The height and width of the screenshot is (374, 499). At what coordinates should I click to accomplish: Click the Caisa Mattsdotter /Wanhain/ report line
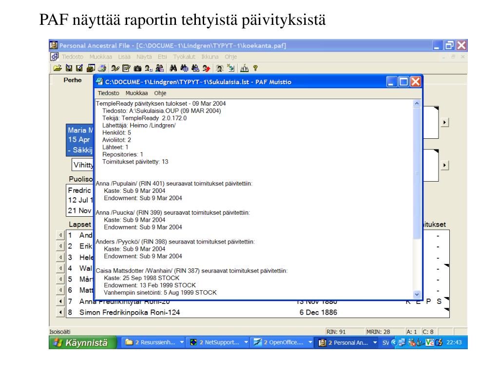pos(192,271)
